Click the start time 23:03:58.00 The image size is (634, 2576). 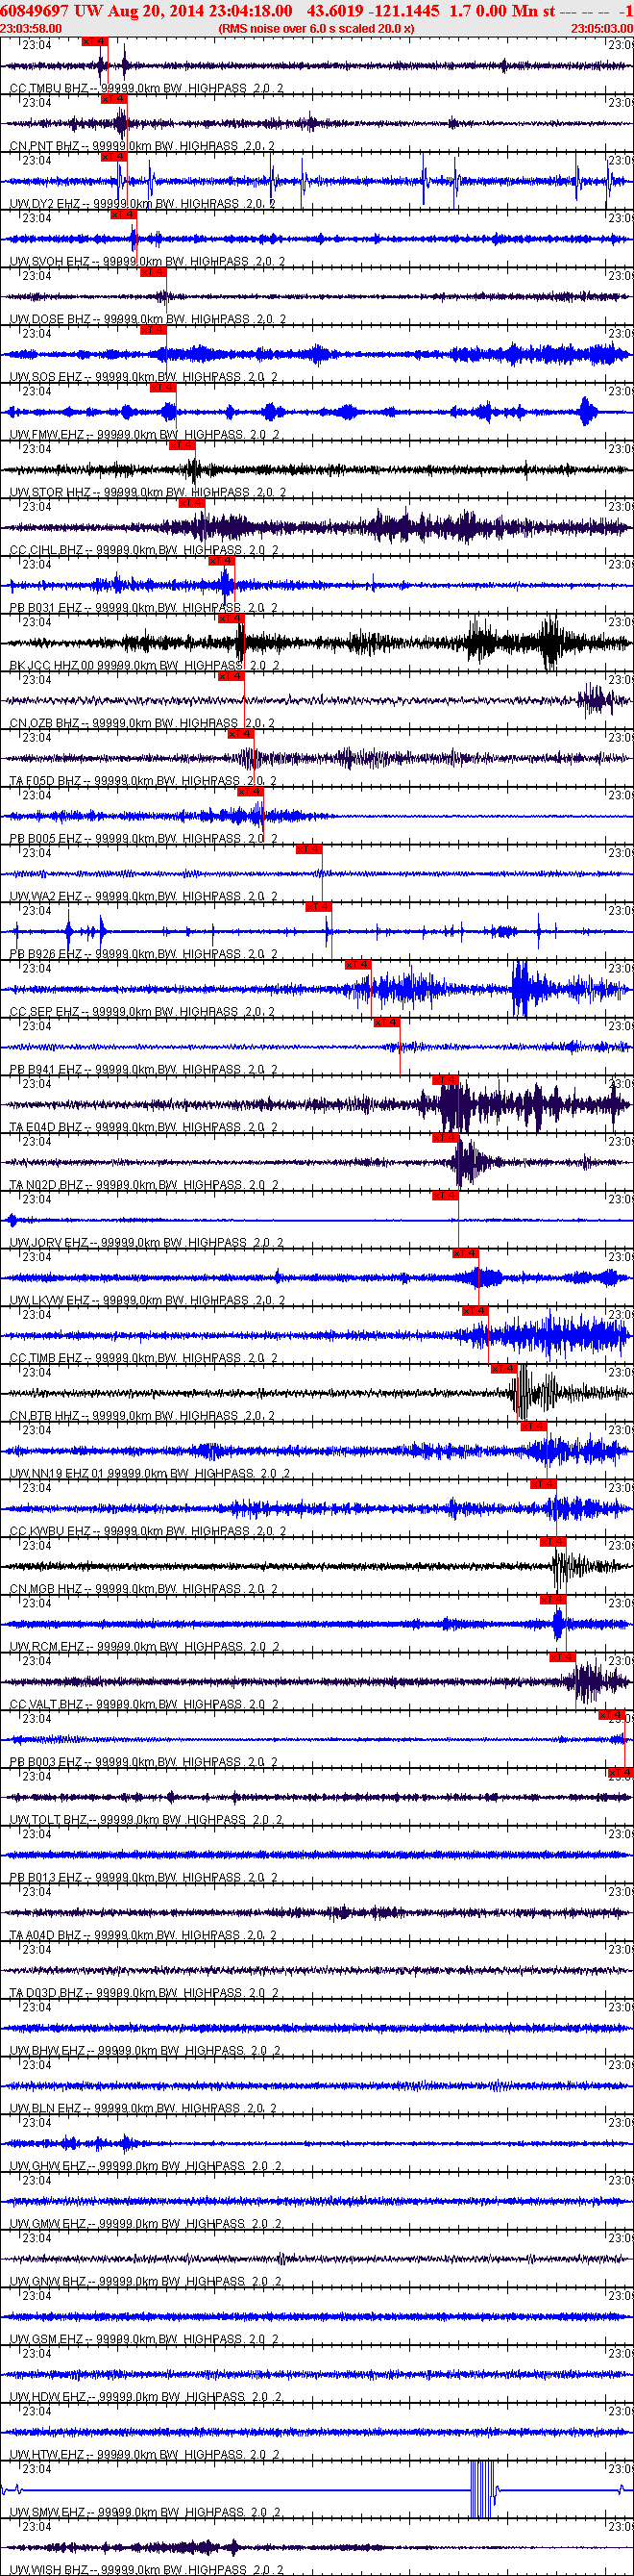[x=31, y=29]
